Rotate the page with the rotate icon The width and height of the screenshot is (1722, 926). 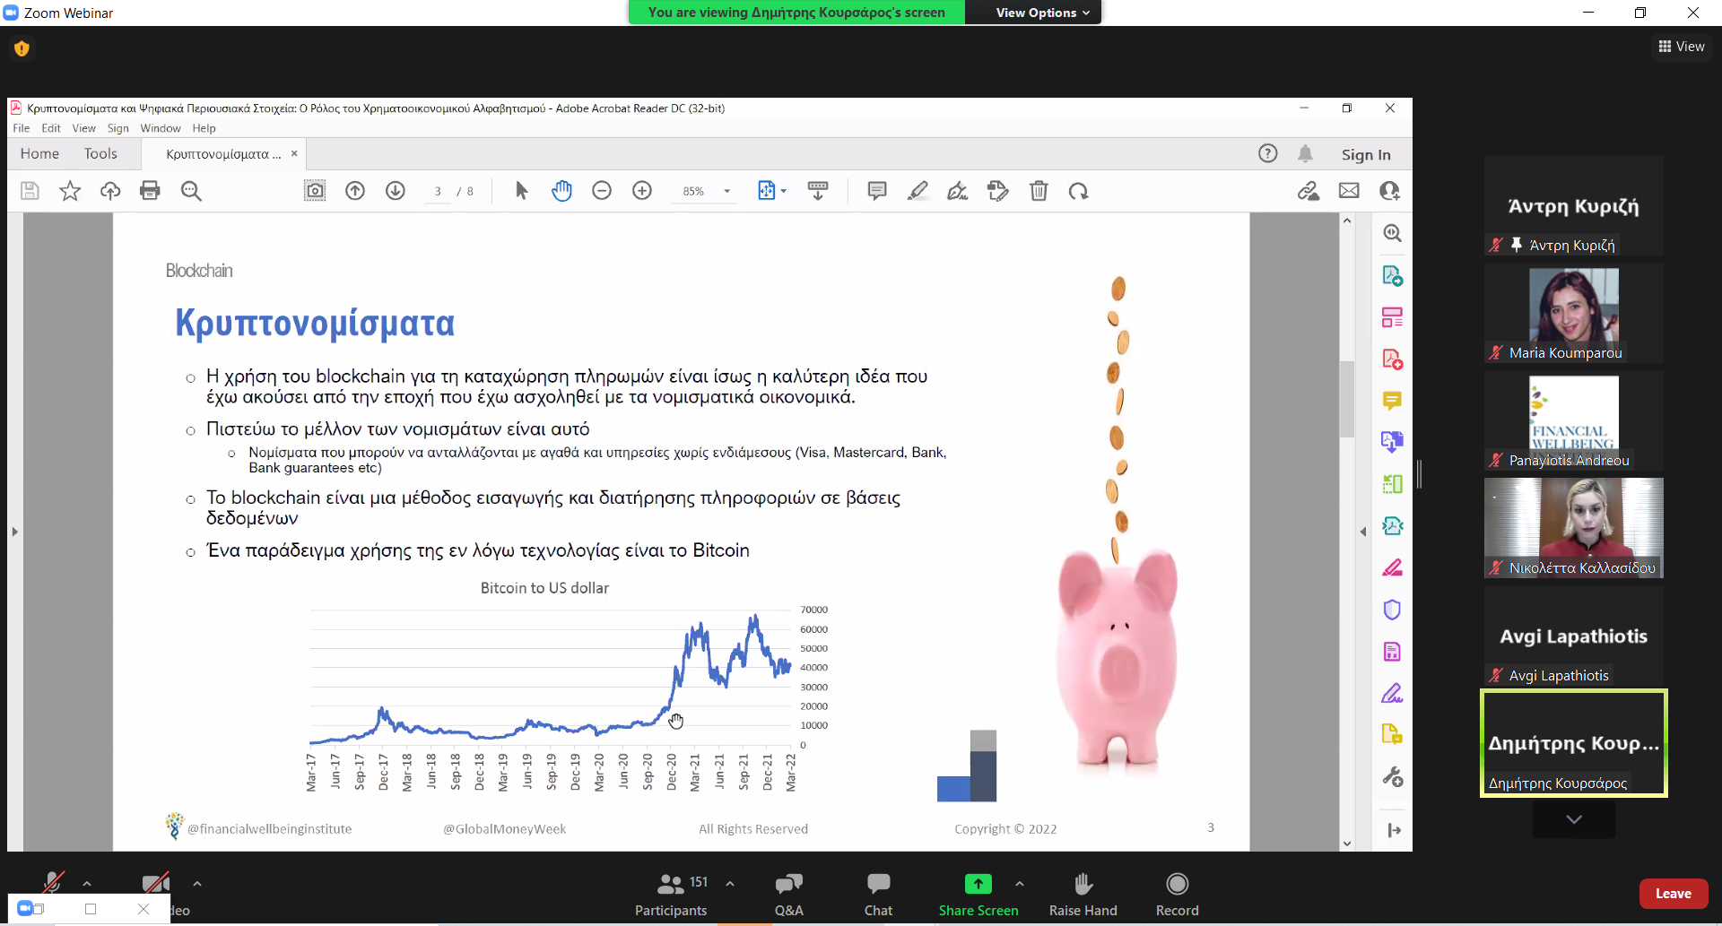coord(1079,191)
